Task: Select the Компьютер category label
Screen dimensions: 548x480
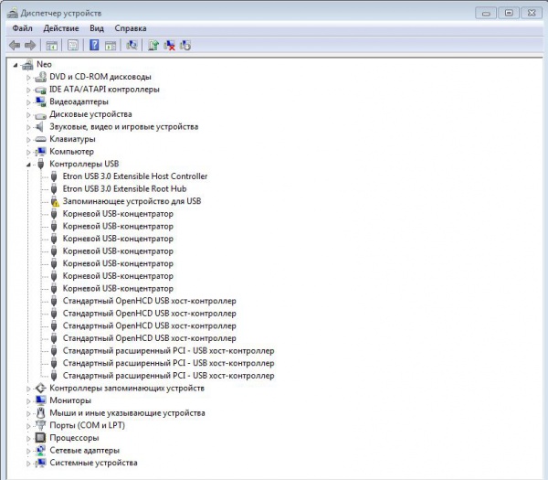Action: coord(71,152)
